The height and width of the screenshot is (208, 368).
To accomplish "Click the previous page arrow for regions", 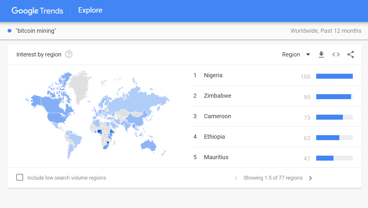I will click(235, 178).
